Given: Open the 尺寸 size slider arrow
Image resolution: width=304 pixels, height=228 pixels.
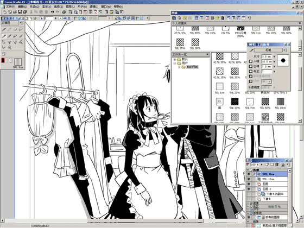Looking at the screenshot, I should click(274, 56).
